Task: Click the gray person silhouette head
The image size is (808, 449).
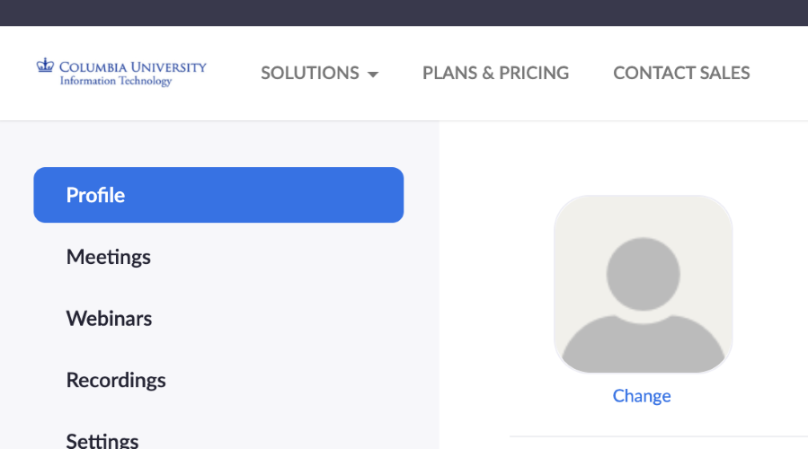Action: click(x=643, y=273)
